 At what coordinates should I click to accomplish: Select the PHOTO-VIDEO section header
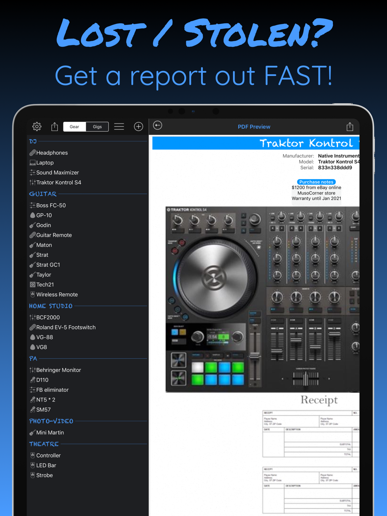tap(51, 421)
